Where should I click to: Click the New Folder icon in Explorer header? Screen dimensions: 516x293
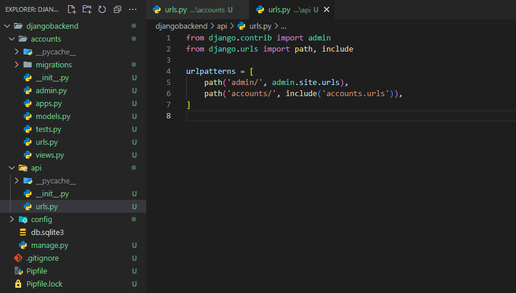coord(87,9)
